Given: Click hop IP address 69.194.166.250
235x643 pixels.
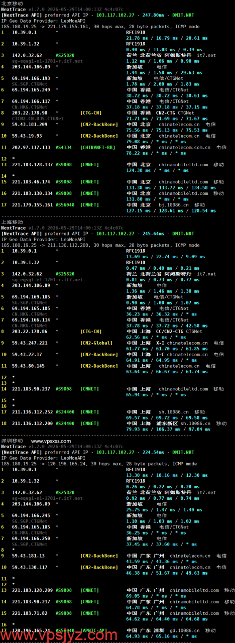Looking at the screenshot, I should [31, 539].
